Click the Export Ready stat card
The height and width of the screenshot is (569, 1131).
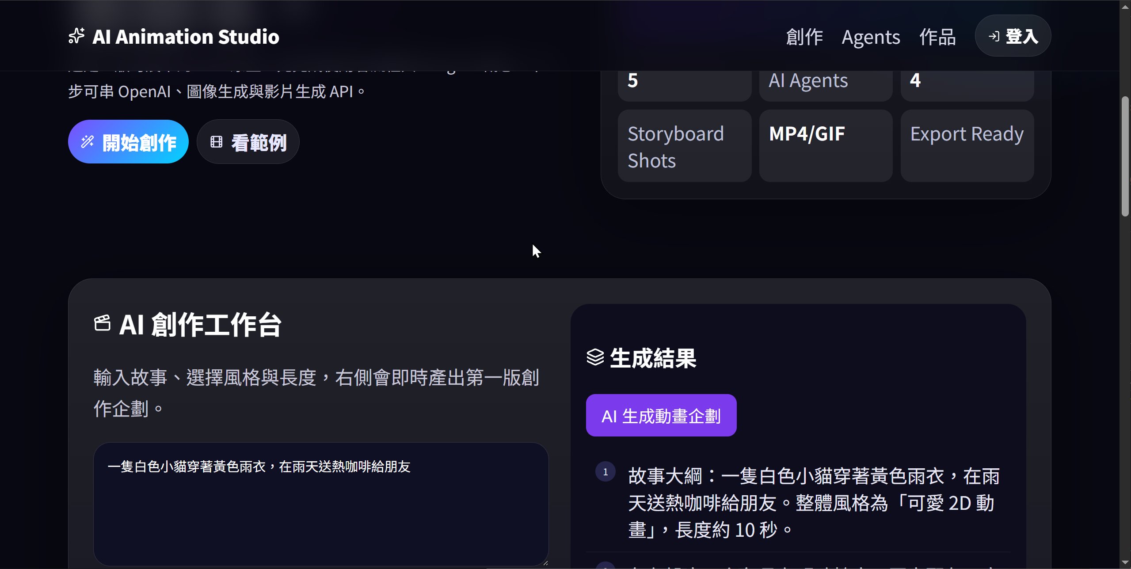coord(967,146)
